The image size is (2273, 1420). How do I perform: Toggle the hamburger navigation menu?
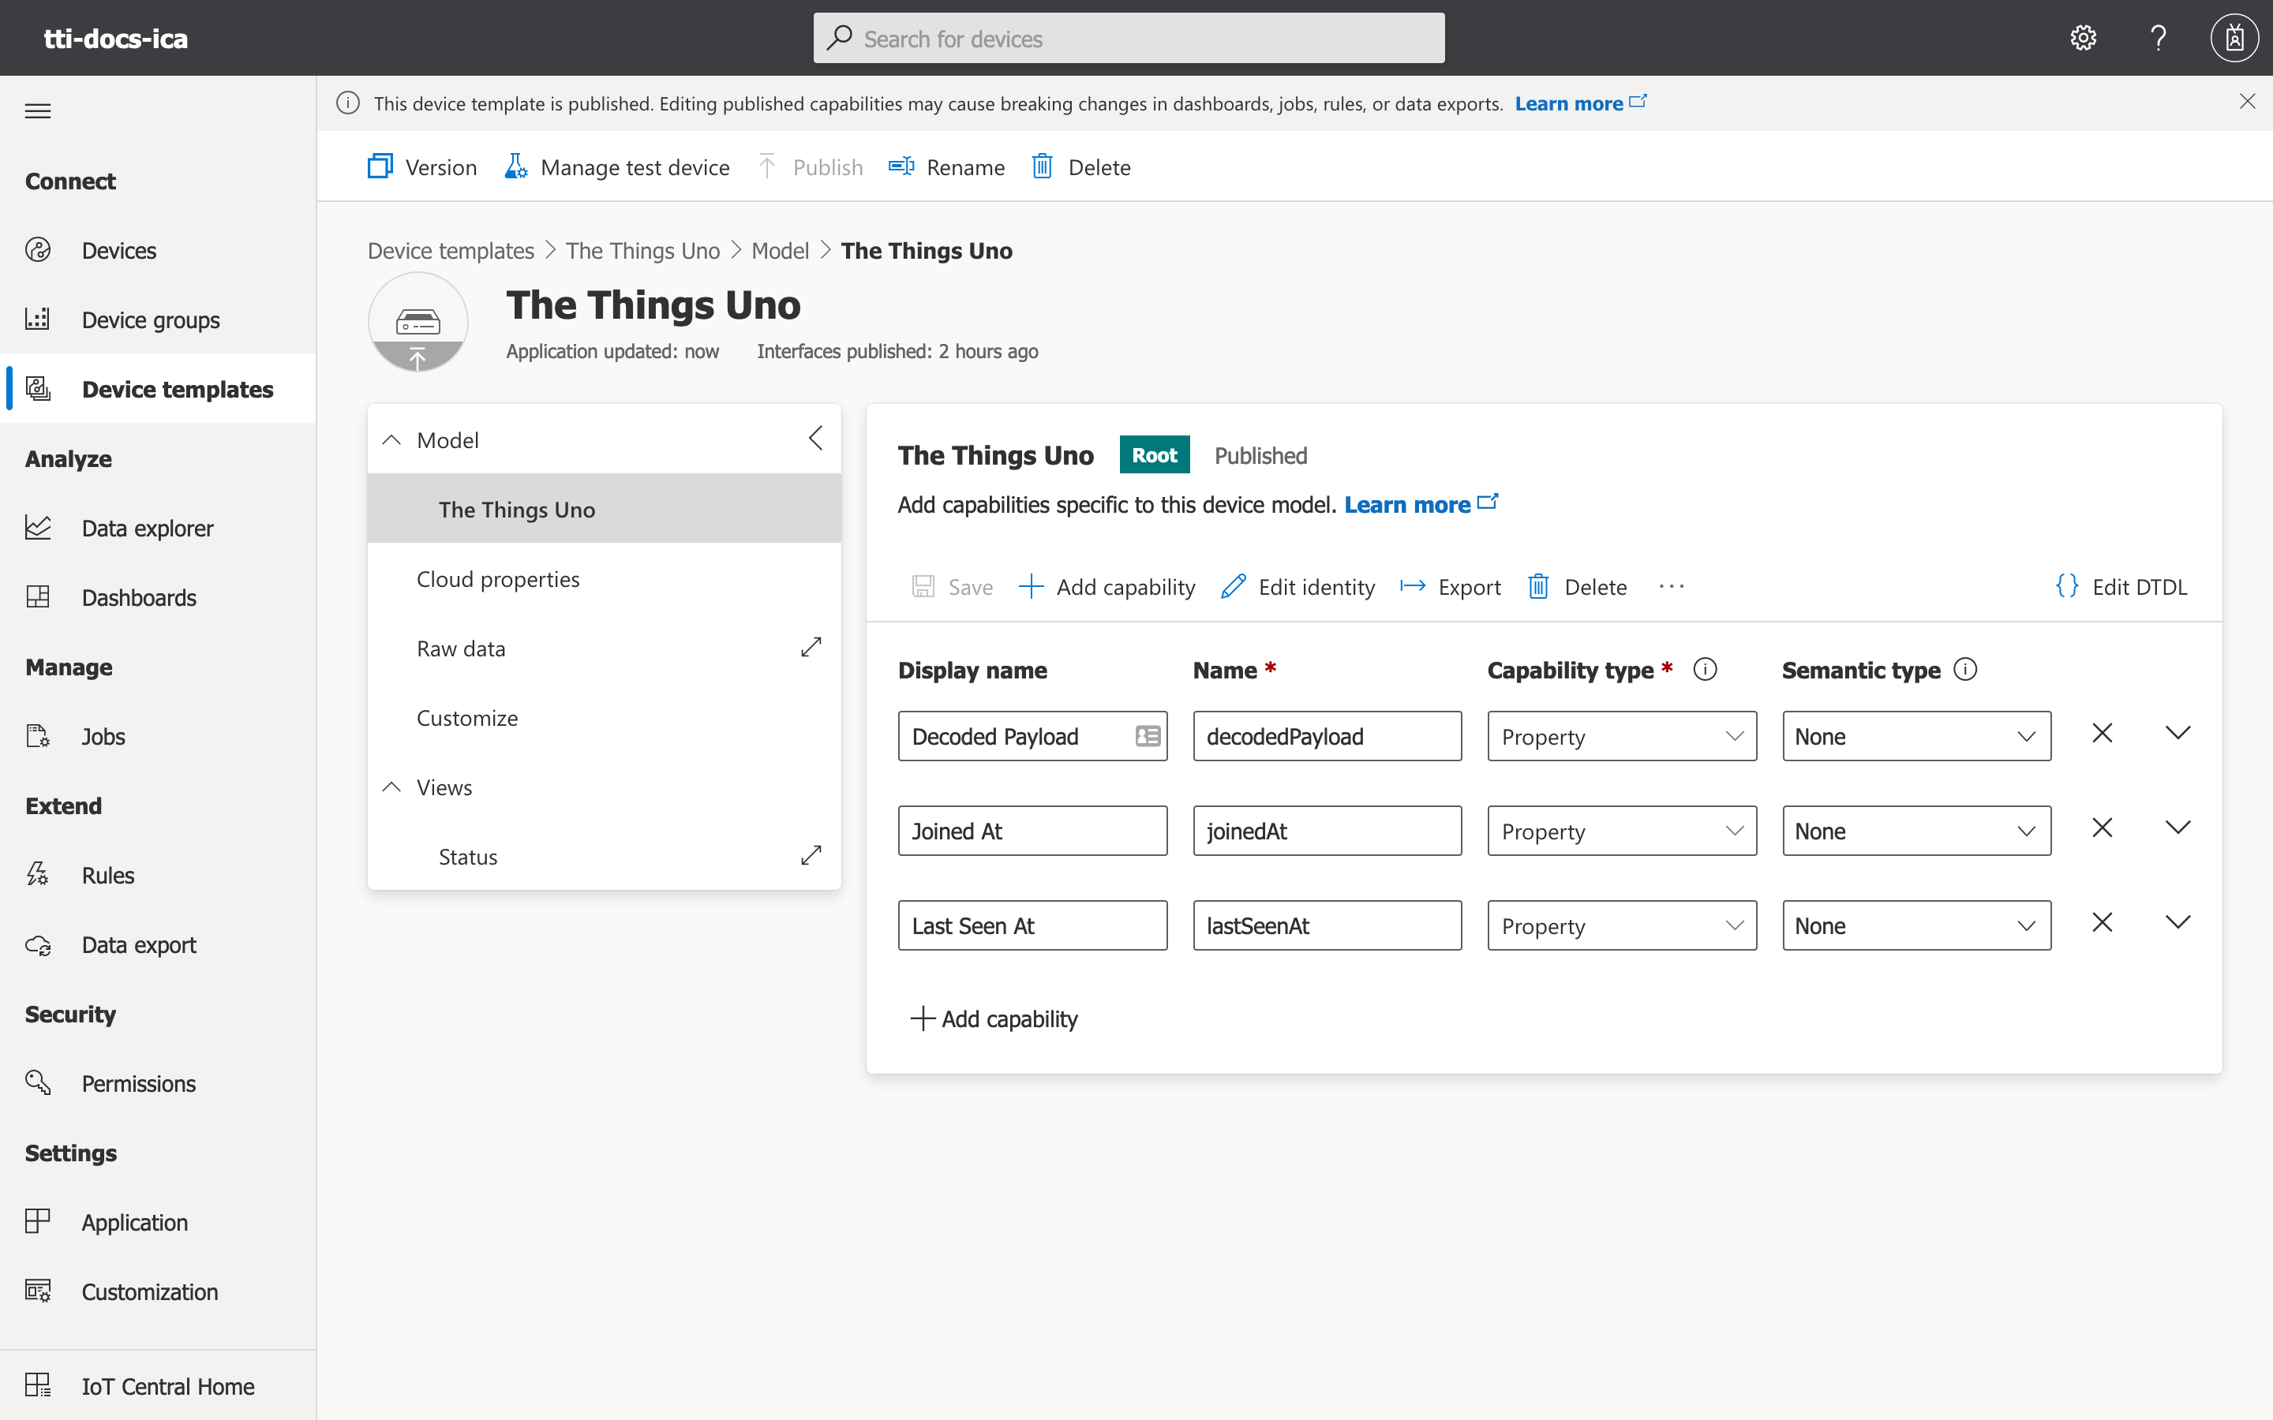pyautogui.click(x=38, y=110)
